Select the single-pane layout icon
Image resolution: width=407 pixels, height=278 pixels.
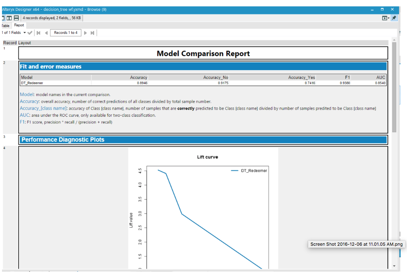pyautogui.click(x=3, y=18)
